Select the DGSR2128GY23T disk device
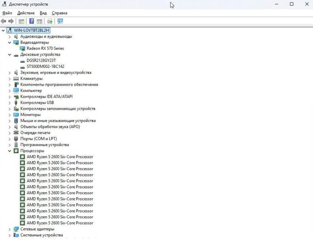 tap(41, 60)
